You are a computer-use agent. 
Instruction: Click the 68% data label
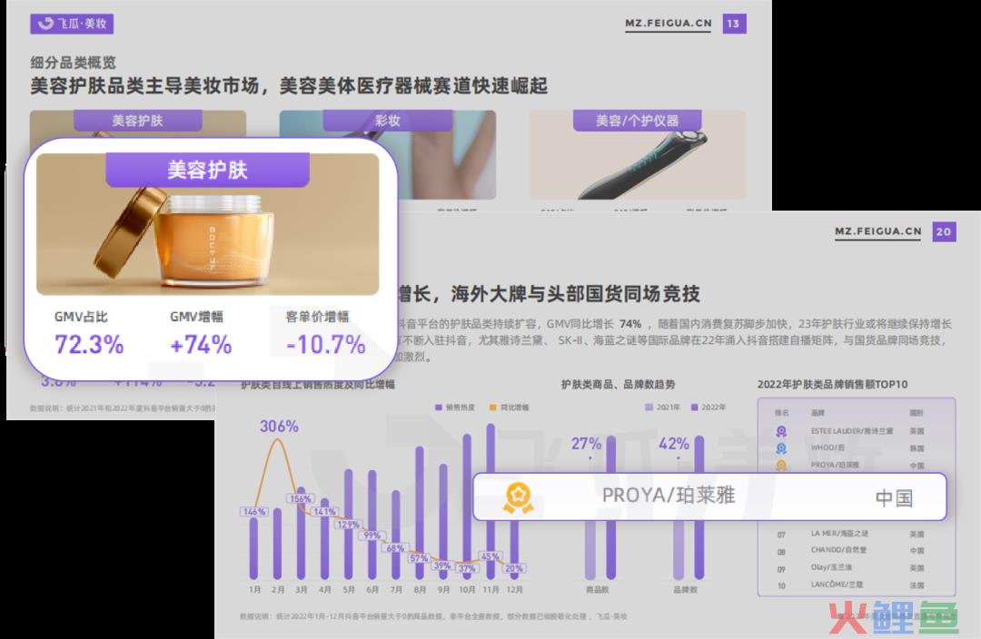click(395, 548)
